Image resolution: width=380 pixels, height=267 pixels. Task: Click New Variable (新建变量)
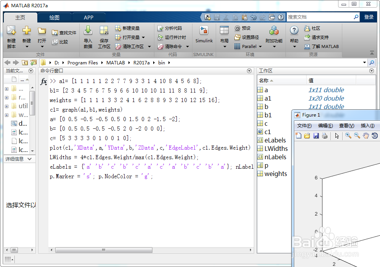(x=127, y=28)
